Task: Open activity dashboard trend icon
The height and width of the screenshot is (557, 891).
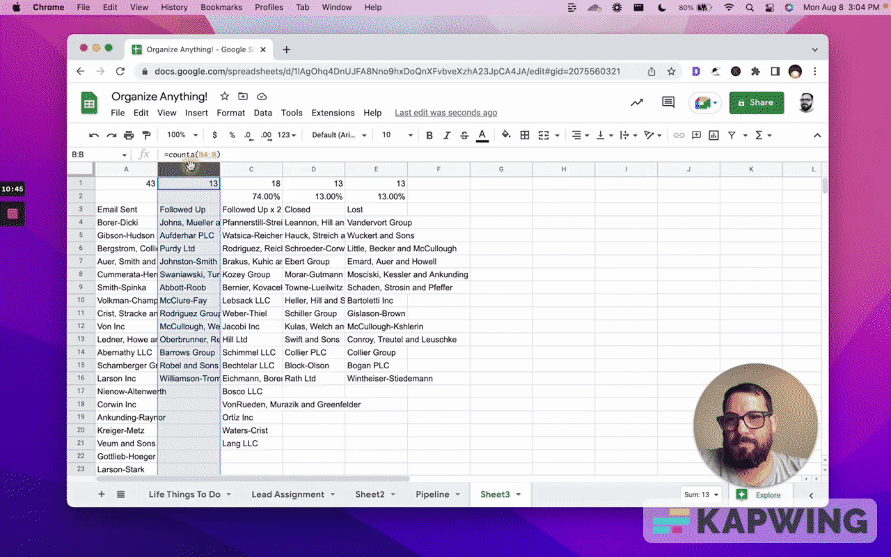Action: 637,103
